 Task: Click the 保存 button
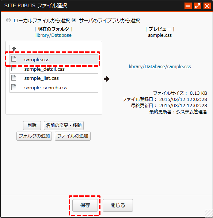point(85,205)
